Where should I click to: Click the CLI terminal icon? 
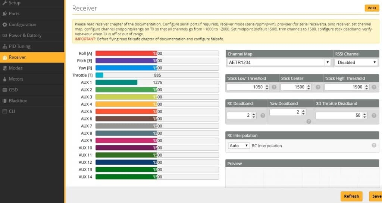4,112
